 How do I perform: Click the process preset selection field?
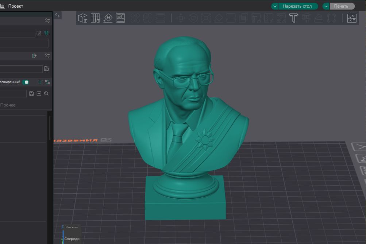13,93
